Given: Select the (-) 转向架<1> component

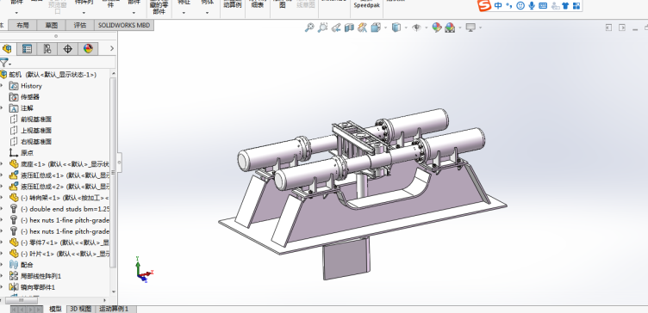Looking at the screenshot, I should 59,198.
